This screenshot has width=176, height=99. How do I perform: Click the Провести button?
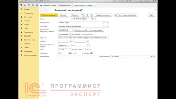tap(75, 15)
